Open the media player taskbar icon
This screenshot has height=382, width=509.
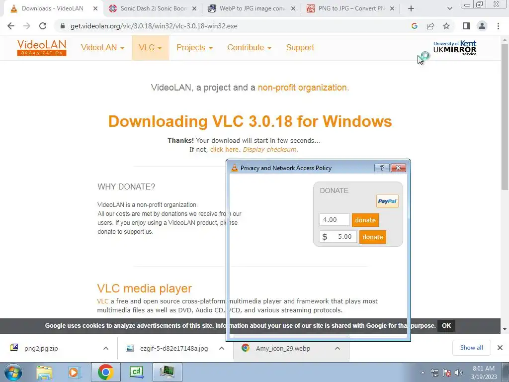pyautogui.click(x=75, y=372)
